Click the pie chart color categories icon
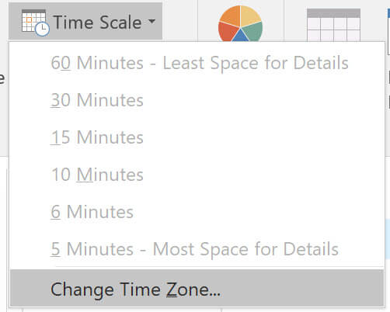Screen dimensions: 390x312 pyautogui.click(x=240, y=23)
